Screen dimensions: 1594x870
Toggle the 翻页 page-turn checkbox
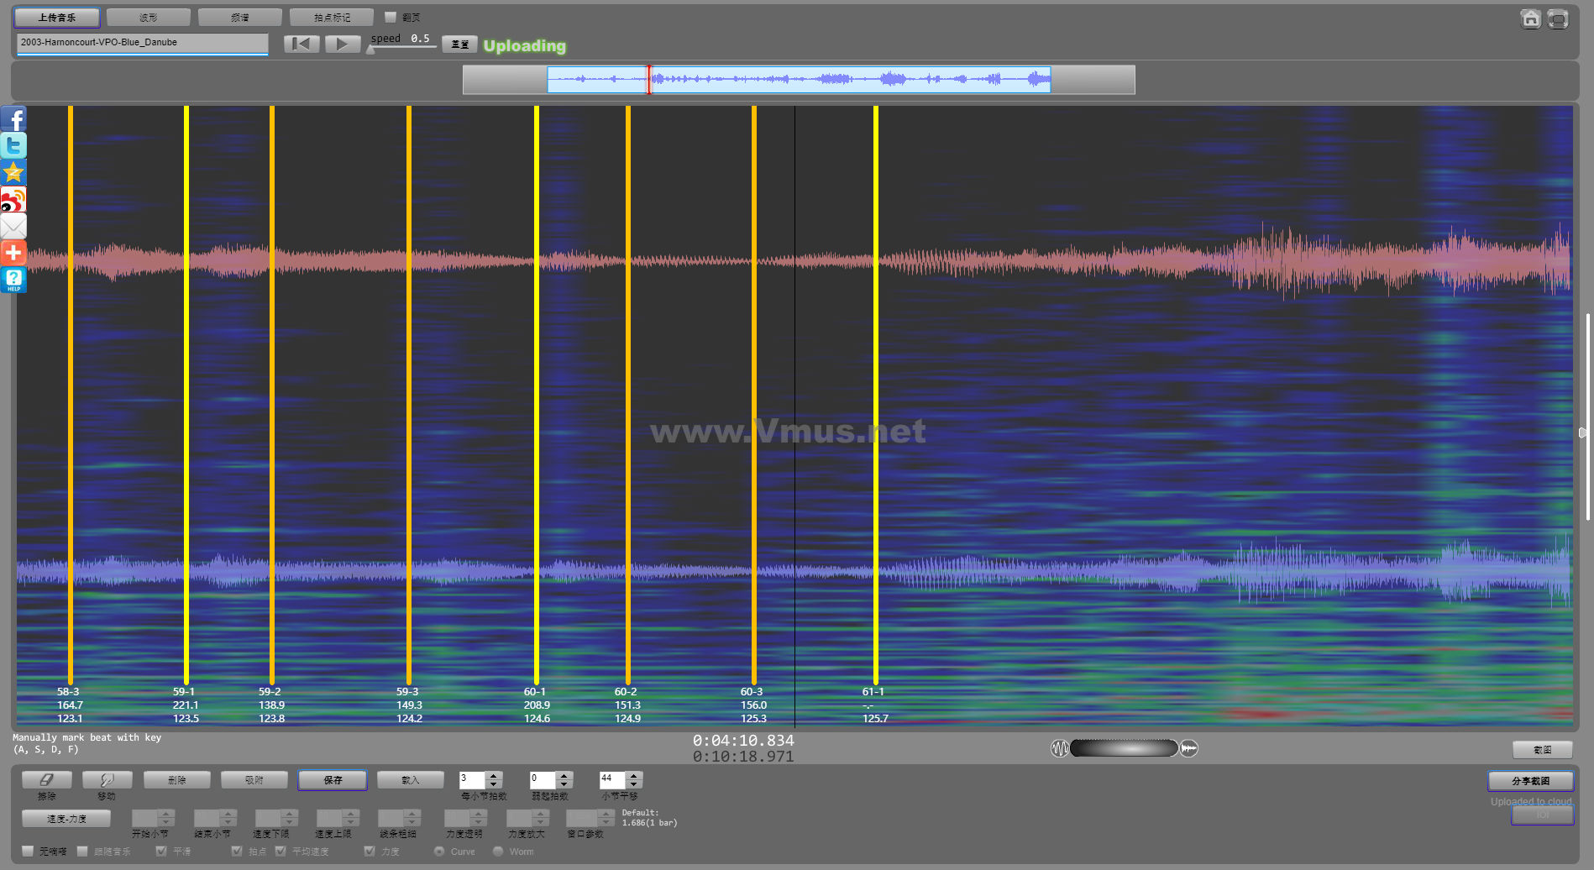[x=391, y=17]
